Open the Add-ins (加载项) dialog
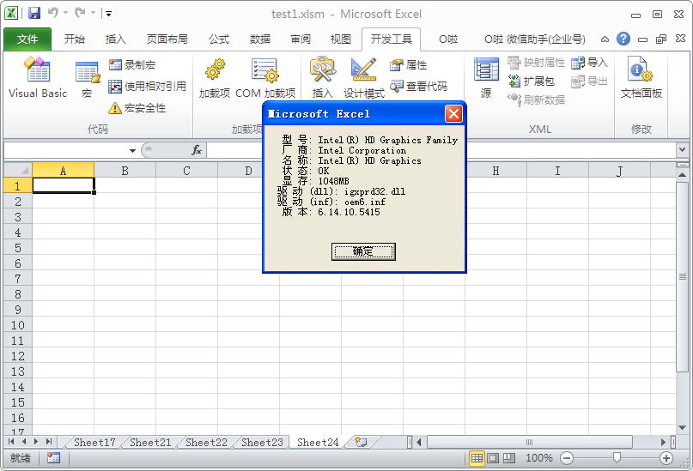The image size is (693, 471). click(x=215, y=78)
